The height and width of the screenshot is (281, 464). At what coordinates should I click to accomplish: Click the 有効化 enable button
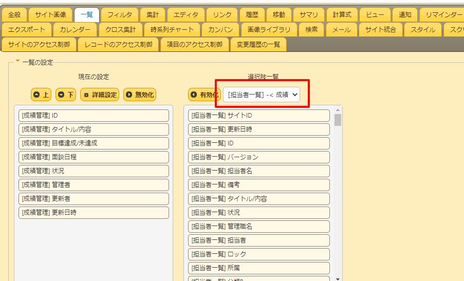point(205,95)
